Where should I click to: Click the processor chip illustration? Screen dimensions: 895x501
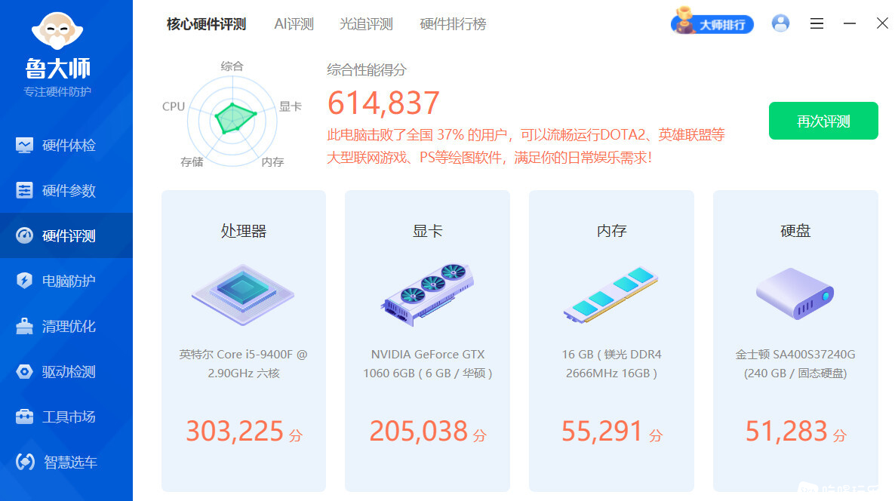[243, 295]
